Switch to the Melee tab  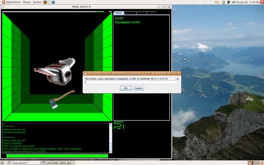tap(119, 13)
